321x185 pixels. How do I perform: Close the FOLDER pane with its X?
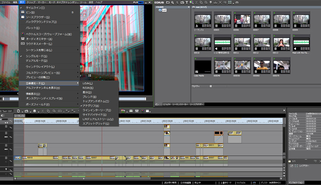point(189,7)
